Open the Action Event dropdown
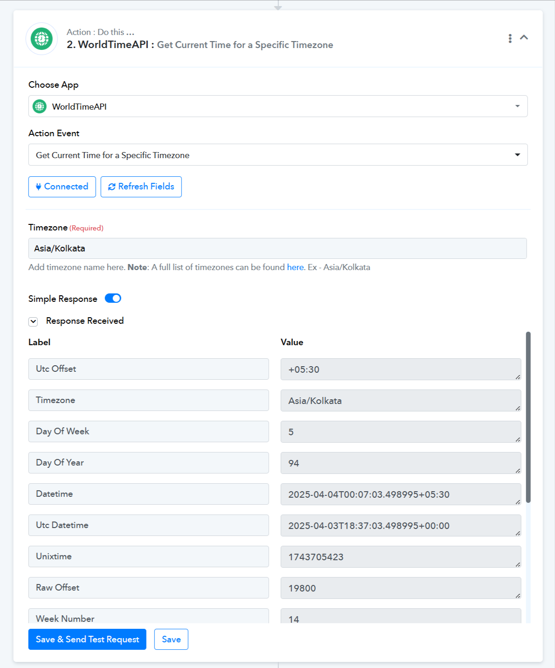Viewport: 555px width, 668px height. 278,155
